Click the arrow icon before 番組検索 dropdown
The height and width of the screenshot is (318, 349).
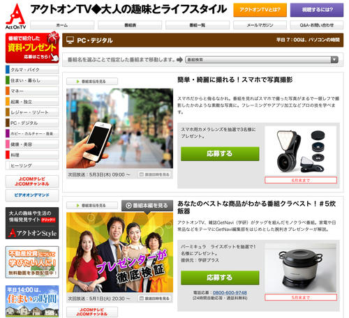179,60
